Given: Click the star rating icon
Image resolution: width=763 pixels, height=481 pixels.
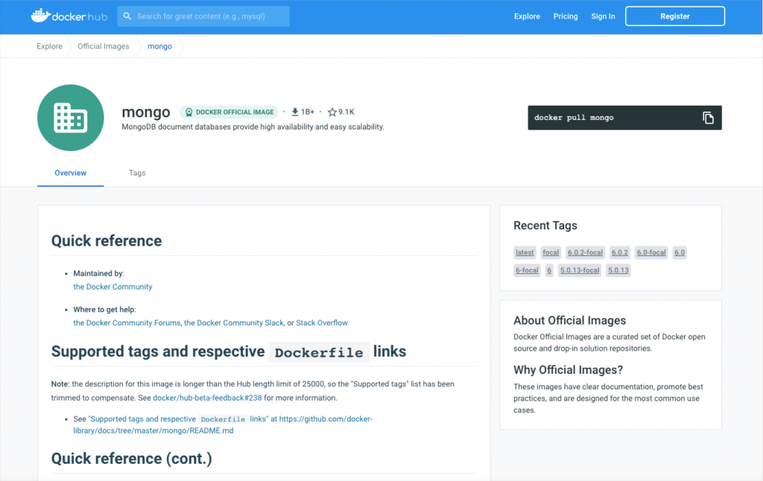Looking at the screenshot, I should point(332,112).
